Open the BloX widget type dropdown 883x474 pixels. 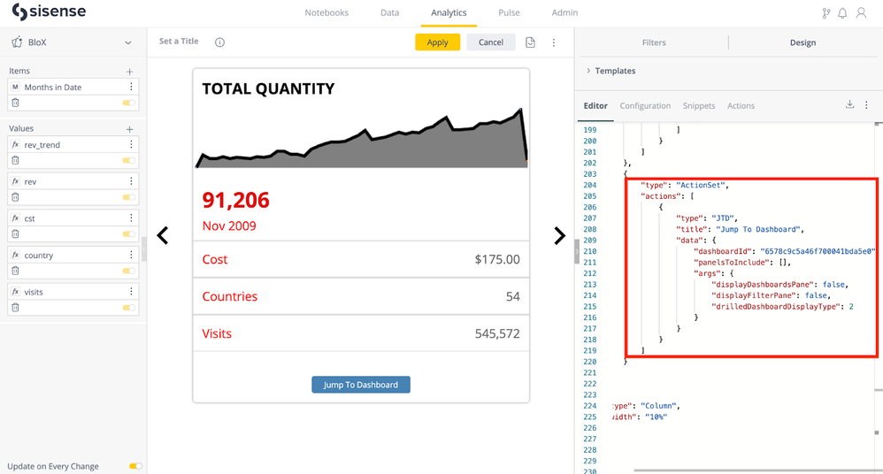[127, 42]
